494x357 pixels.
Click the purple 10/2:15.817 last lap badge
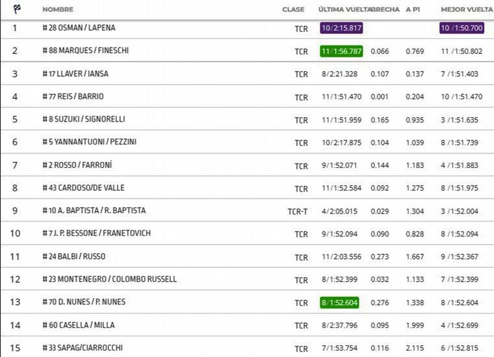click(341, 29)
